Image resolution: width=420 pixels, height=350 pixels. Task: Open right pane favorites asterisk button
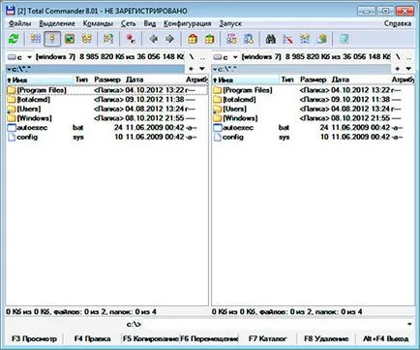click(x=397, y=69)
